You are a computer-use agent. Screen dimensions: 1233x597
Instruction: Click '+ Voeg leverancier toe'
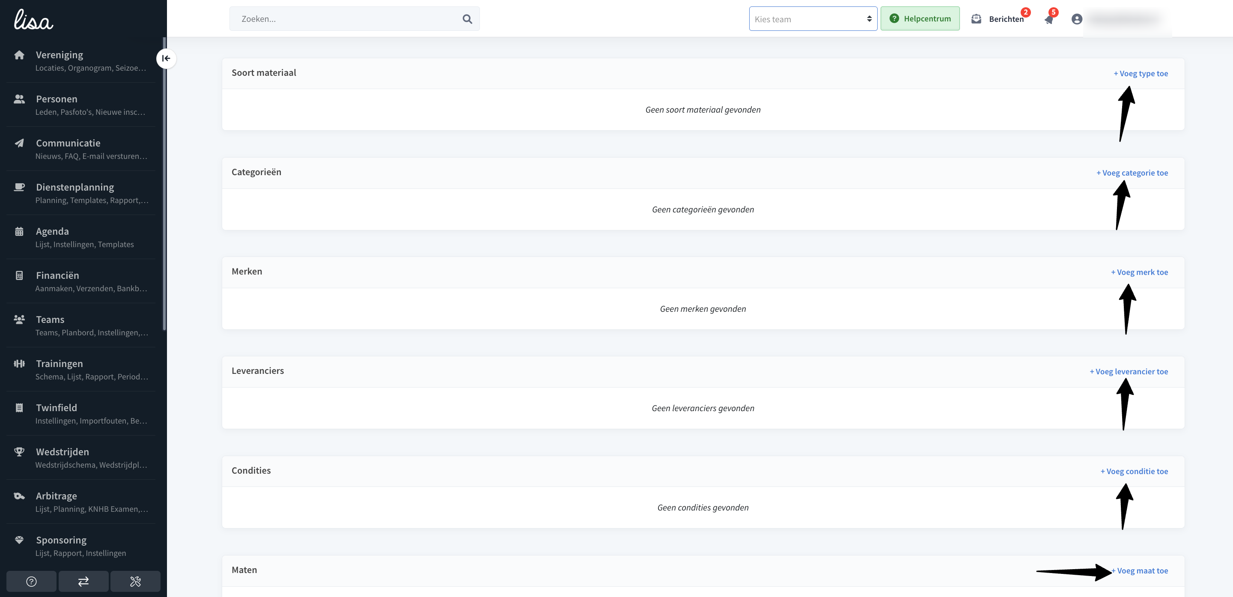coord(1129,371)
